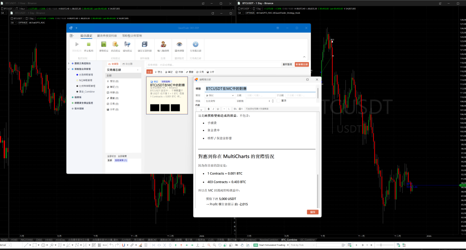Click the product settings icon in ribbon
The image size is (466, 250).
[116, 45]
